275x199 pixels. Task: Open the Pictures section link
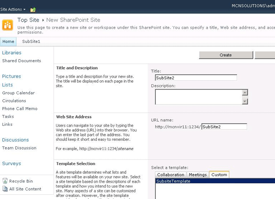pyautogui.click(x=11, y=76)
